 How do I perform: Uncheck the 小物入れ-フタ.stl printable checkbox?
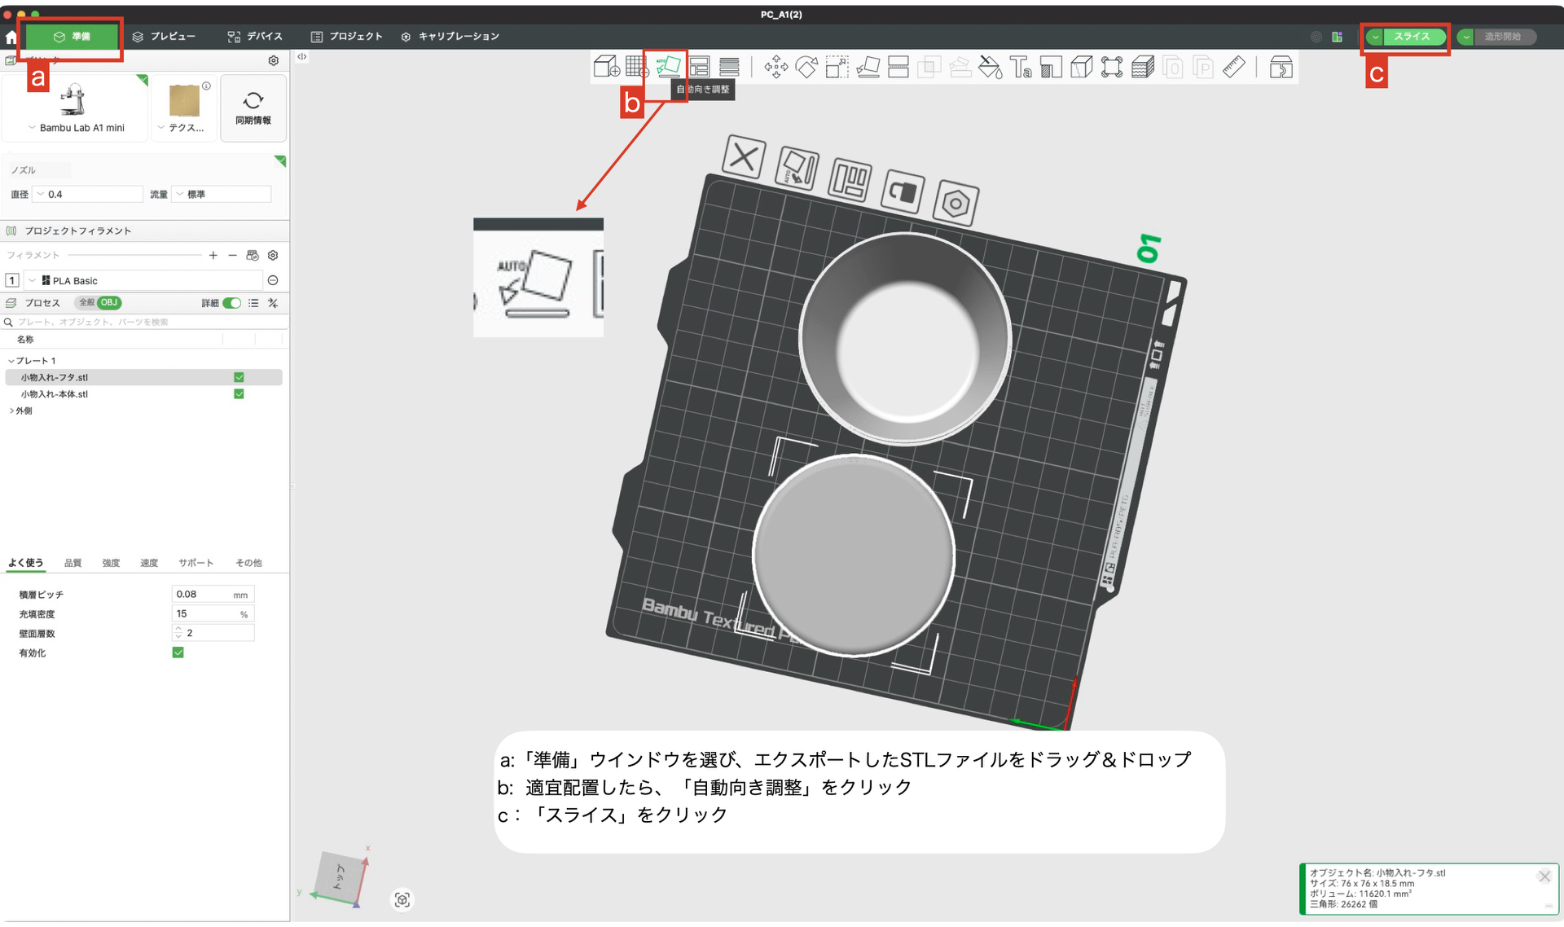pyautogui.click(x=239, y=377)
